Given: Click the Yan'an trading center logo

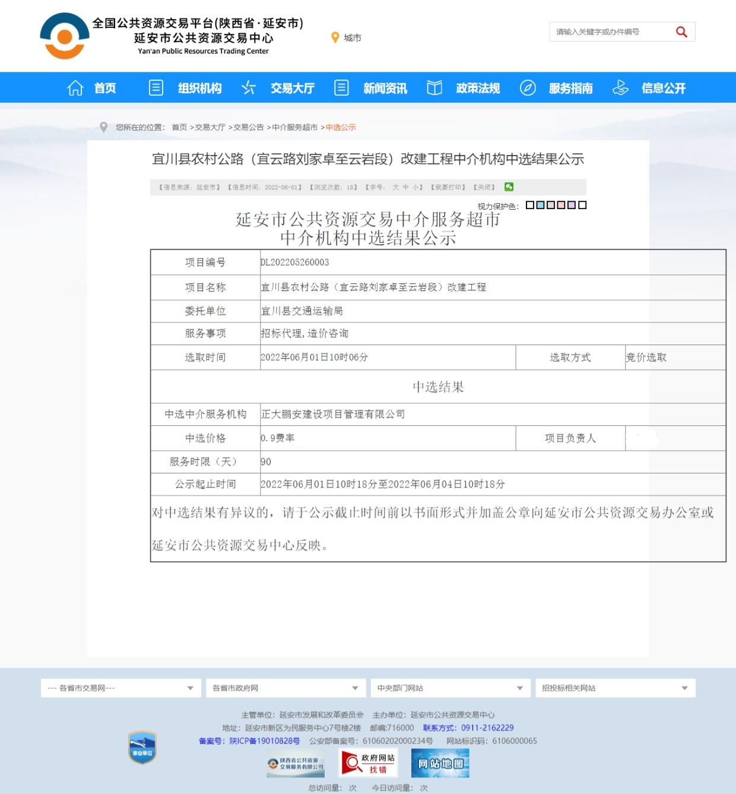Looking at the screenshot, I should point(65,36).
